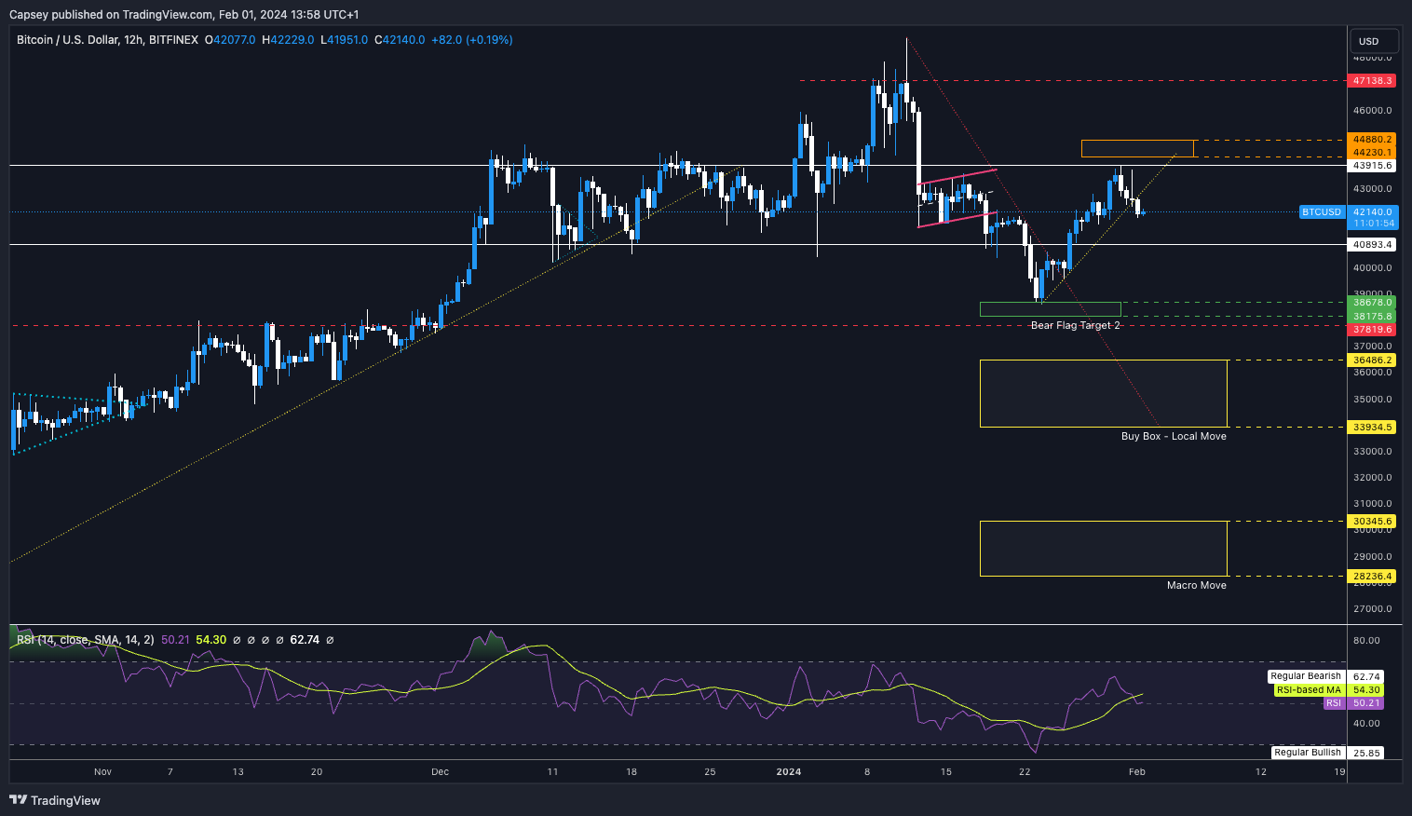
Task: Click the Buy Box - Local Move text
Action: pyautogui.click(x=1174, y=436)
